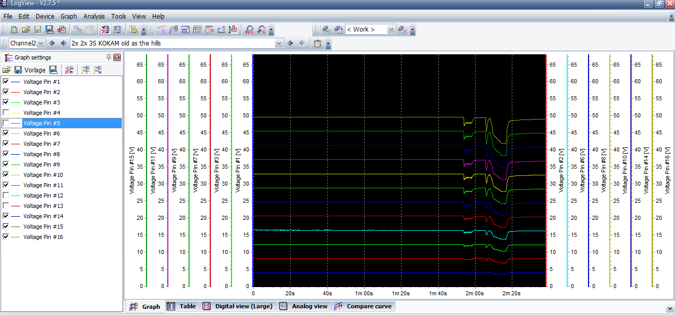Go to previous channel with left arrow
Viewport: 675px width, 315px height.
pyautogui.click(x=52, y=43)
